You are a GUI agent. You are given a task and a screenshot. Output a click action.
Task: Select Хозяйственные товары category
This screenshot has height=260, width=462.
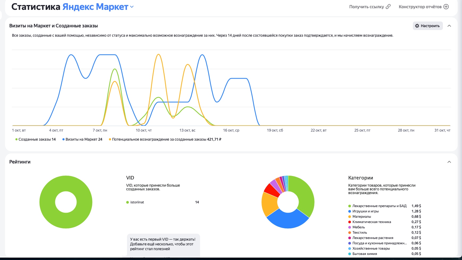click(x=384, y=249)
